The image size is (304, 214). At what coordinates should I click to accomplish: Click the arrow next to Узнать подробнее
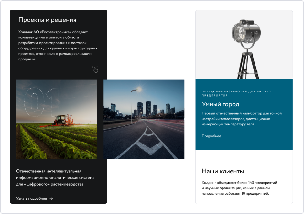51,199
